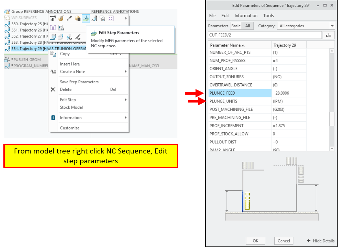This screenshot has height=247, width=339.
Task: Select the mirror icon in mini toolbar
Action: [x=53, y=28]
